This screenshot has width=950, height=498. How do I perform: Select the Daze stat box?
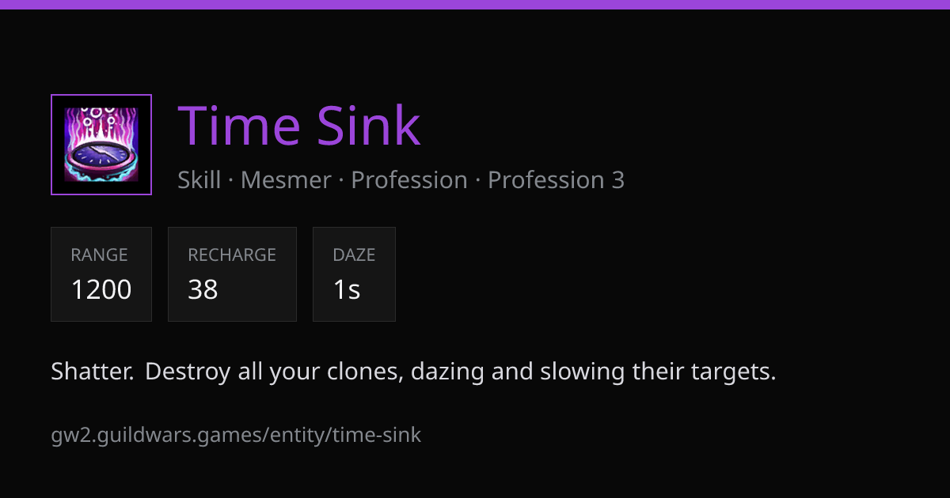[354, 274]
